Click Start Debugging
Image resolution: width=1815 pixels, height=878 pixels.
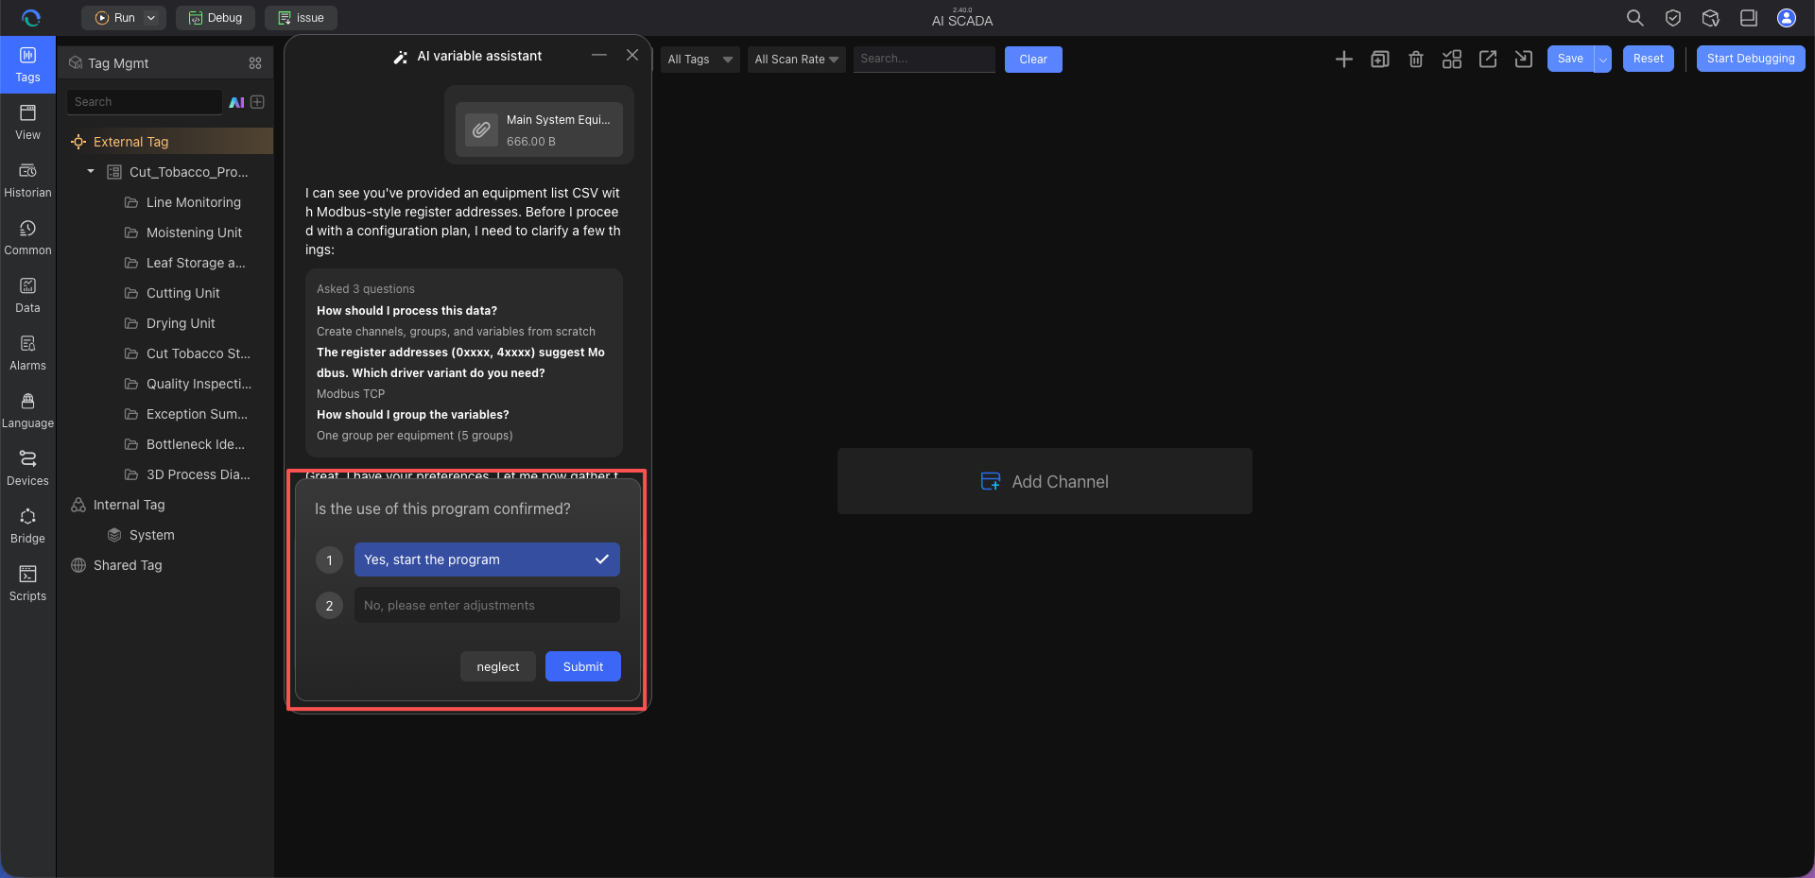pyautogui.click(x=1751, y=59)
